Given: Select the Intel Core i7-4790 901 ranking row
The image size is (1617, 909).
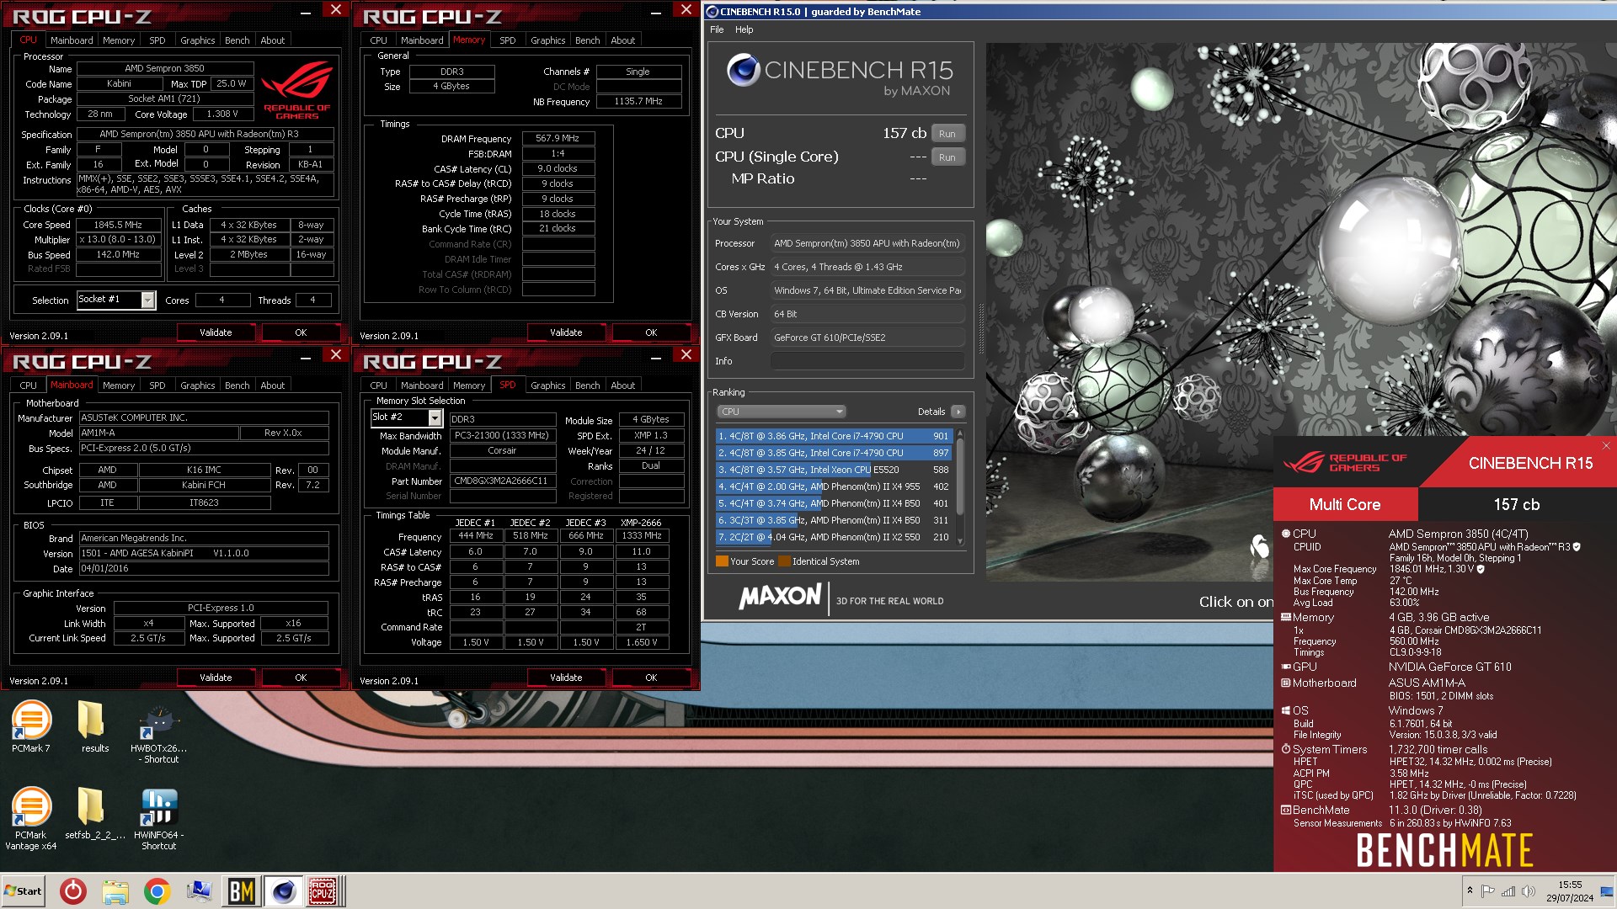Looking at the screenshot, I should pos(834,436).
